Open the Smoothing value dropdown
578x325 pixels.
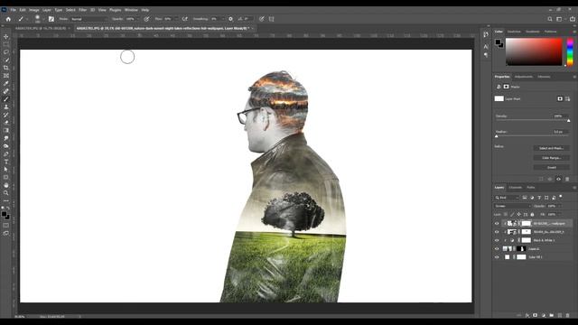223,19
